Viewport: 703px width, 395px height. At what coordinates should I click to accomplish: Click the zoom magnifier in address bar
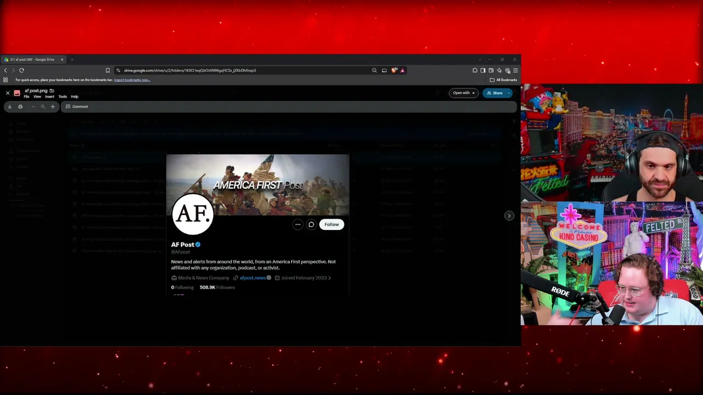[375, 70]
